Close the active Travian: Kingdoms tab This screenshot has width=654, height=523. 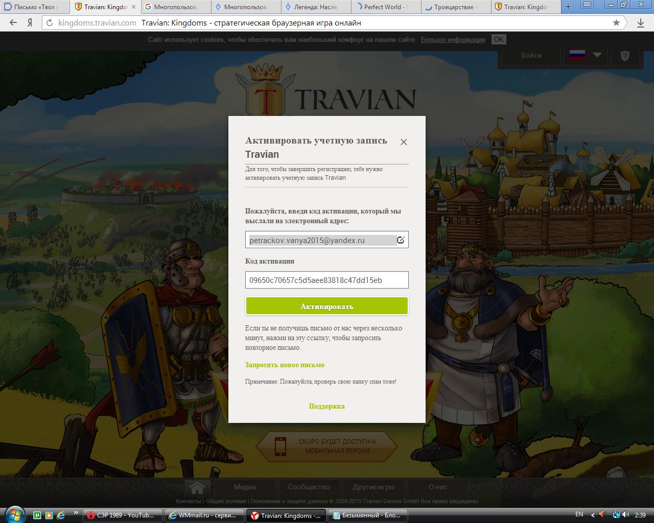pos(134,7)
